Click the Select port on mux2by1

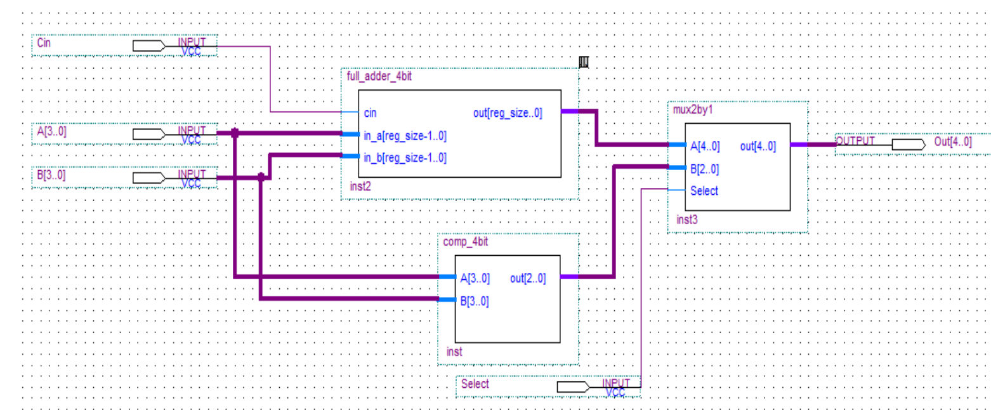coord(704,190)
